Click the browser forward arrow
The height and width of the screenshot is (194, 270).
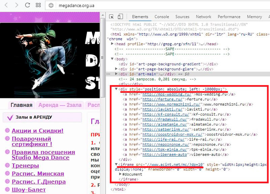(x=16, y=5)
